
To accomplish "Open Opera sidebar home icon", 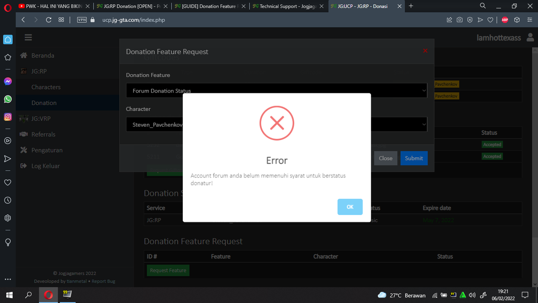I will click(8, 40).
